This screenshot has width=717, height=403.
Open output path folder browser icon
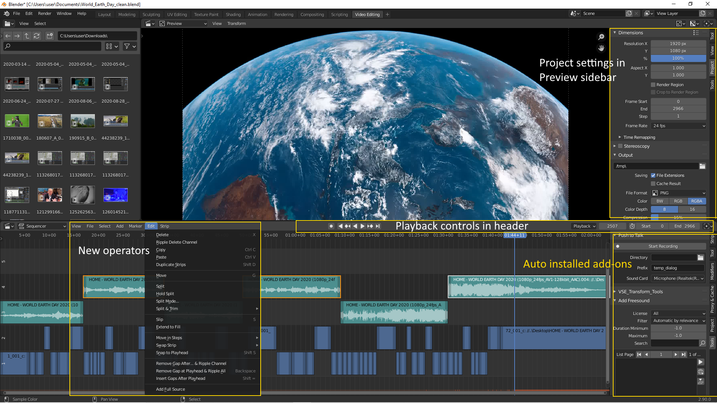tap(702, 166)
